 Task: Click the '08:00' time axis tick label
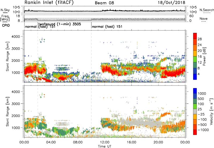(78, 142)
